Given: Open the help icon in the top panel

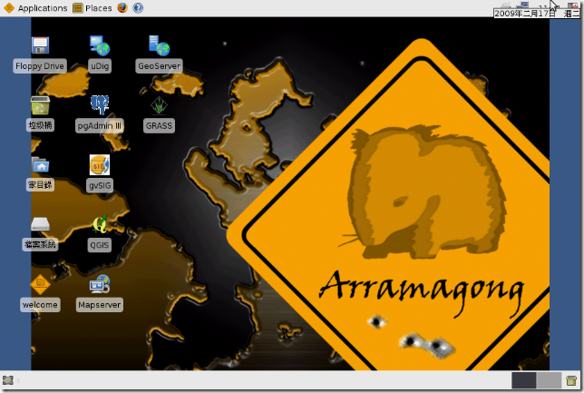Looking at the screenshot, I should click(x=138, y=8).
